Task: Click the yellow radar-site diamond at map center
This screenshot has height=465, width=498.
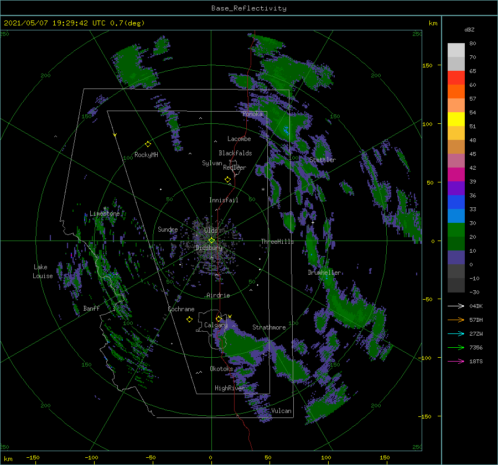Action: coord(211,241)
